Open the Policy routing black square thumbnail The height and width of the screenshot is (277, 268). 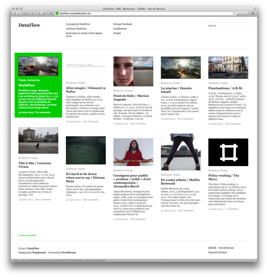coord(228,152)
